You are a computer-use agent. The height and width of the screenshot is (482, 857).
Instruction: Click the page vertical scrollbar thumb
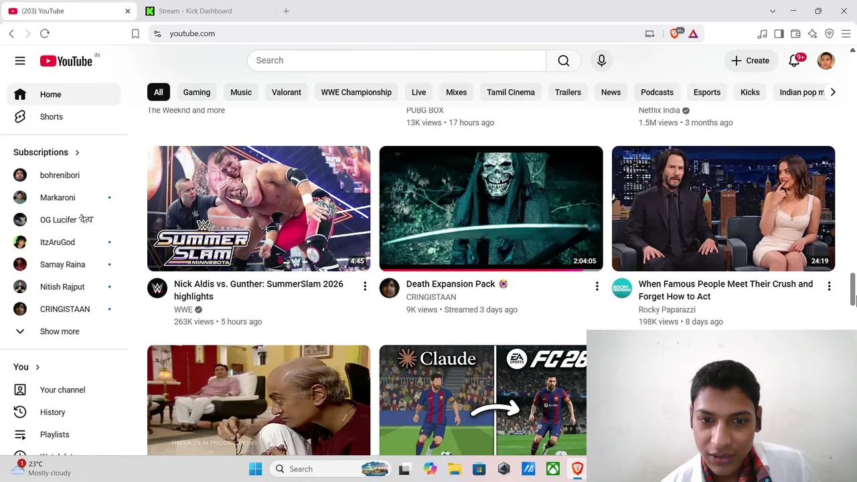(x=852, y=289)
